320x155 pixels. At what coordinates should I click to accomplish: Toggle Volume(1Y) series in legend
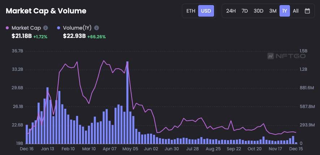pos(77,28)
